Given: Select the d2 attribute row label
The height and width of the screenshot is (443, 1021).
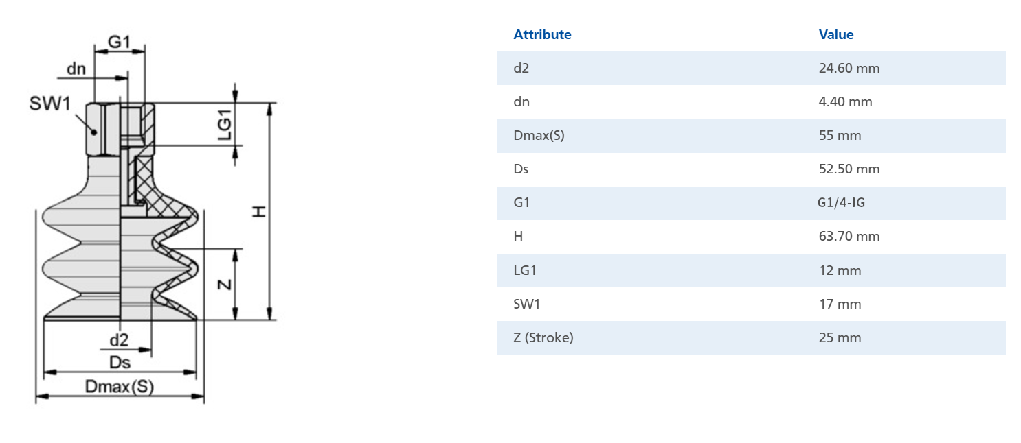Looking at the screenshot, I should coord(521,68).
